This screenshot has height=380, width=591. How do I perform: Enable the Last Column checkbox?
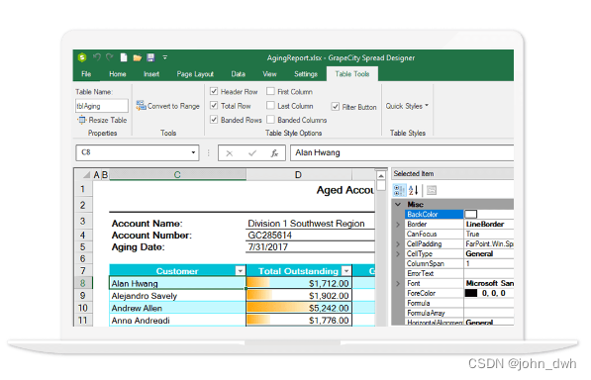tap(270, 106)
